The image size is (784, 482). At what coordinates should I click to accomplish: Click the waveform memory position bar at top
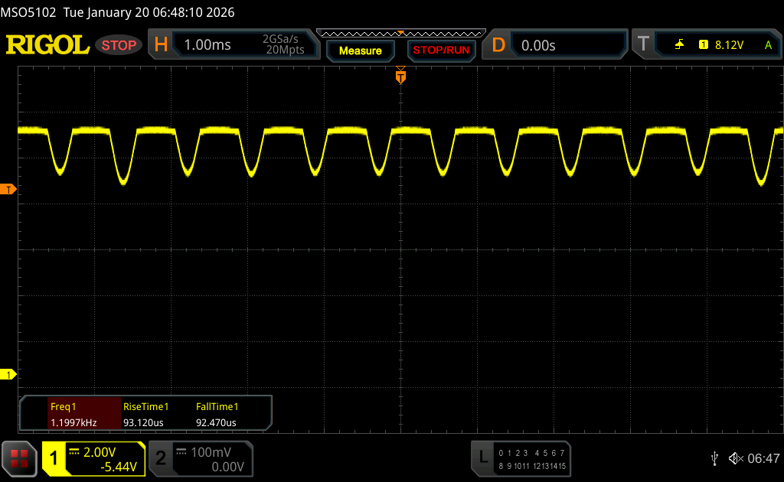(x=400, y=32)
